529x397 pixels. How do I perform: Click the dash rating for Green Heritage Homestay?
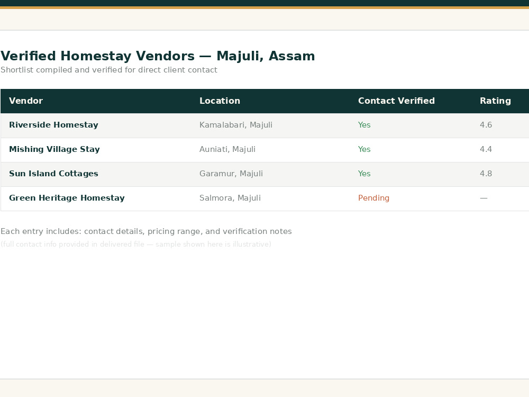(x=484, y=198)
